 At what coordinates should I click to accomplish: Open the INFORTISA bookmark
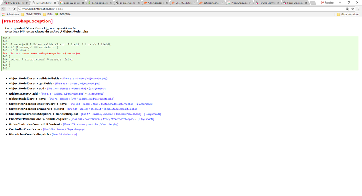[63, 14]
